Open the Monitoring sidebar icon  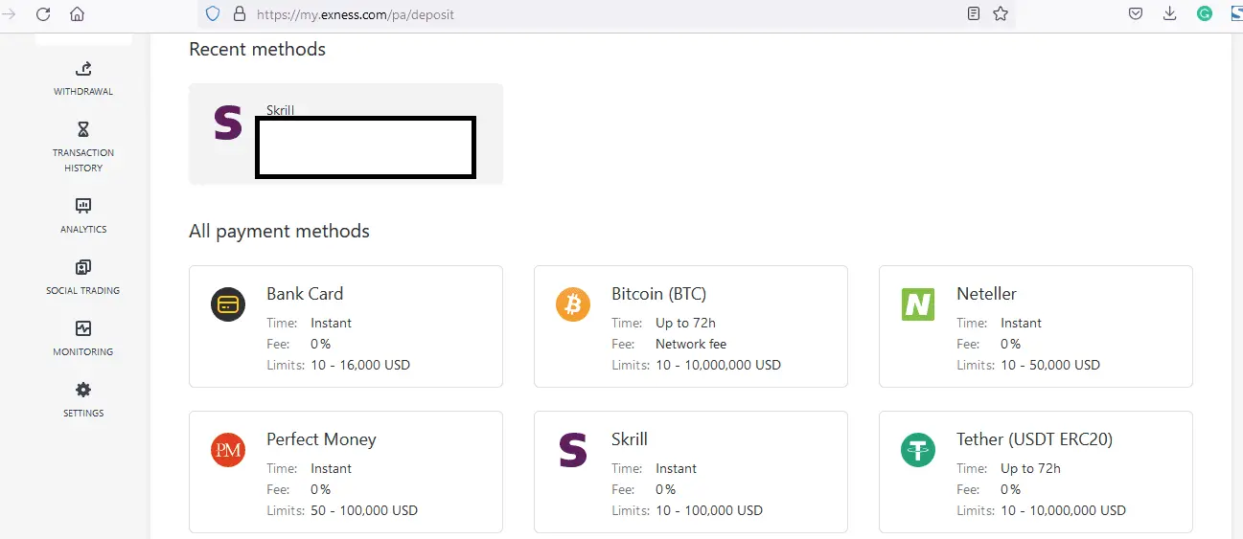[83, 328]
